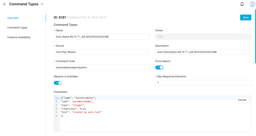The height and width of the screenshot is (136, 256).
Task: Click into the Name input field
Action: pyautogui.click(x=102, y=37)
